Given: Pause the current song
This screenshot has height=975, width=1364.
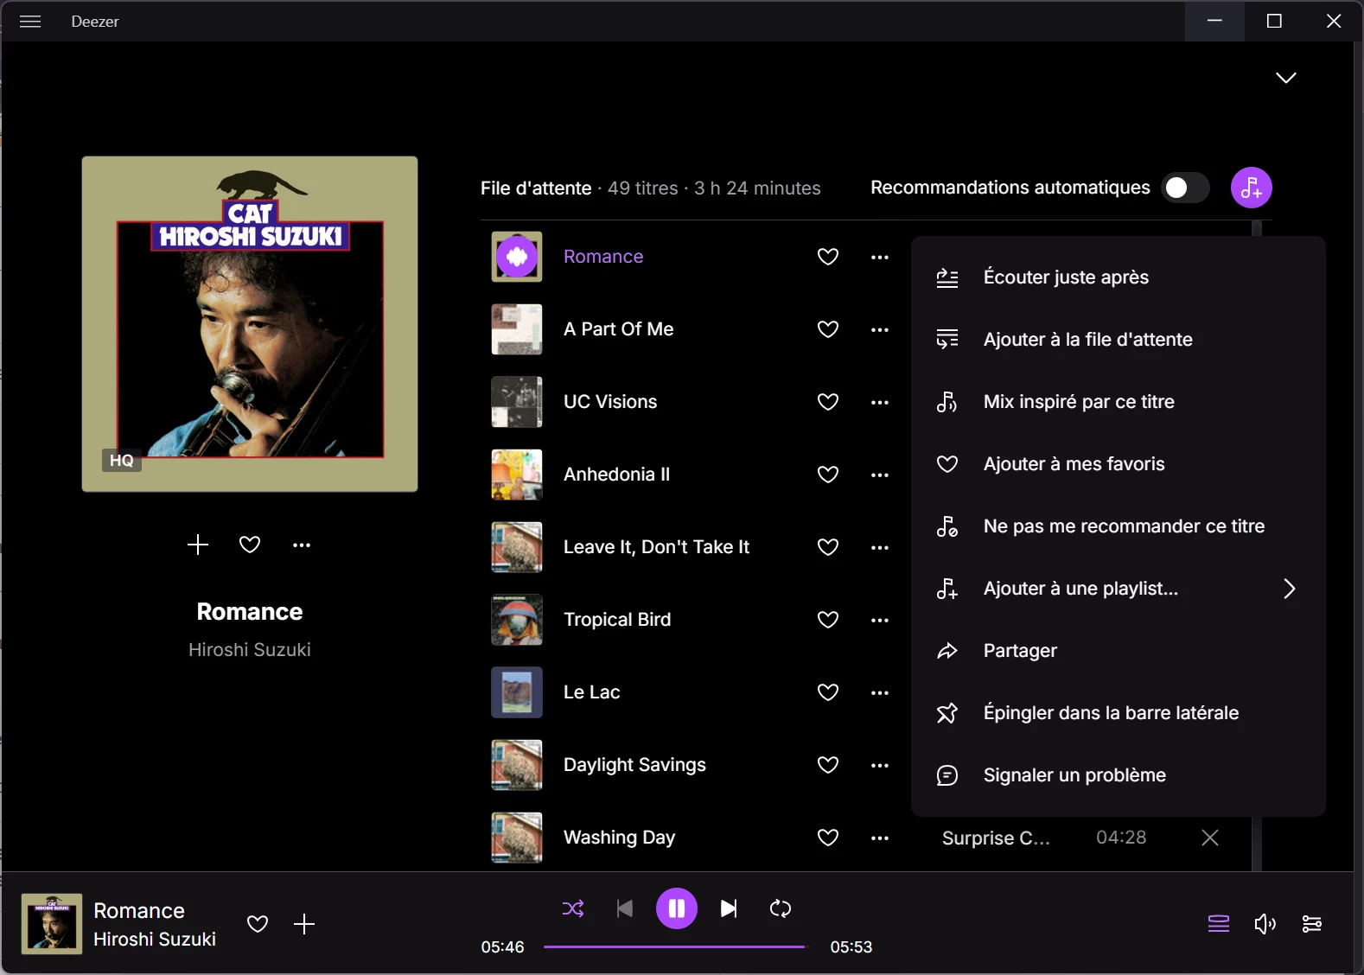Looking at the screenshot, I should pos(677,908).
